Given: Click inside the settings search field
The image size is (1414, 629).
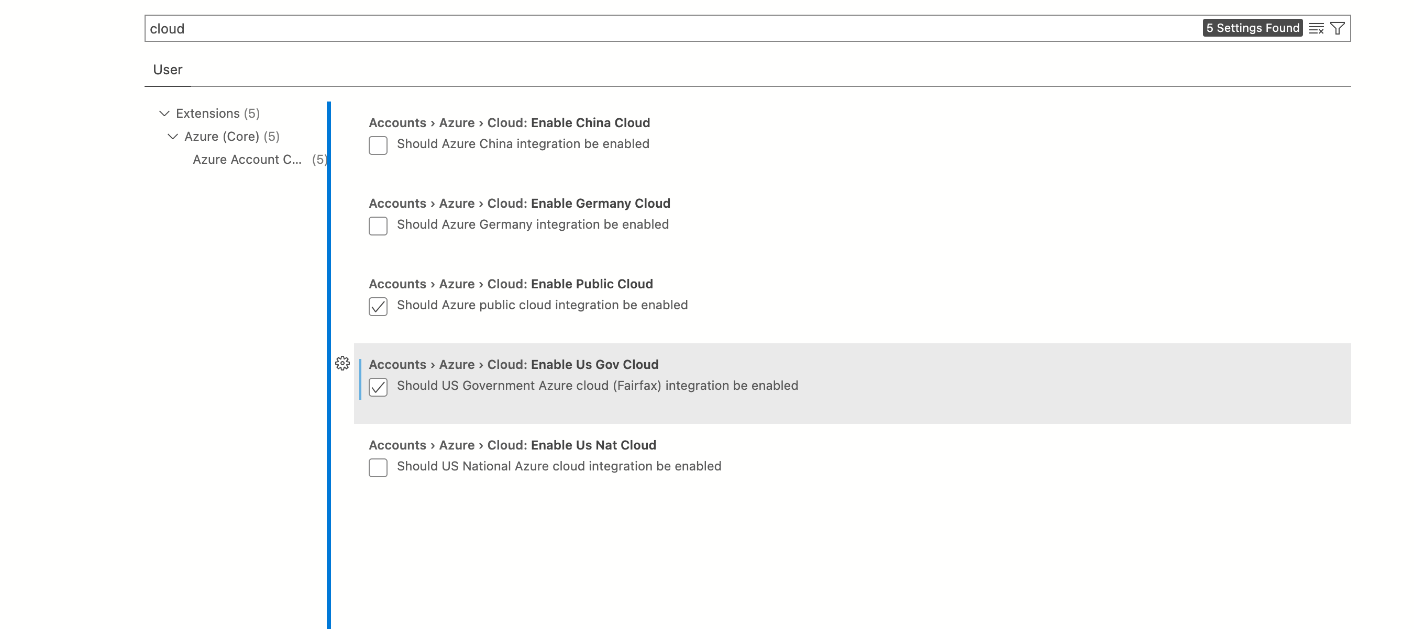Looking at the screenshot, I should coord(439,28).
